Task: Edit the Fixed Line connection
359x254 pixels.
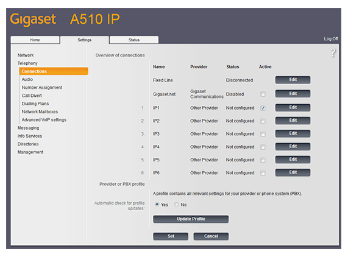Action: (x=293, y=80)
